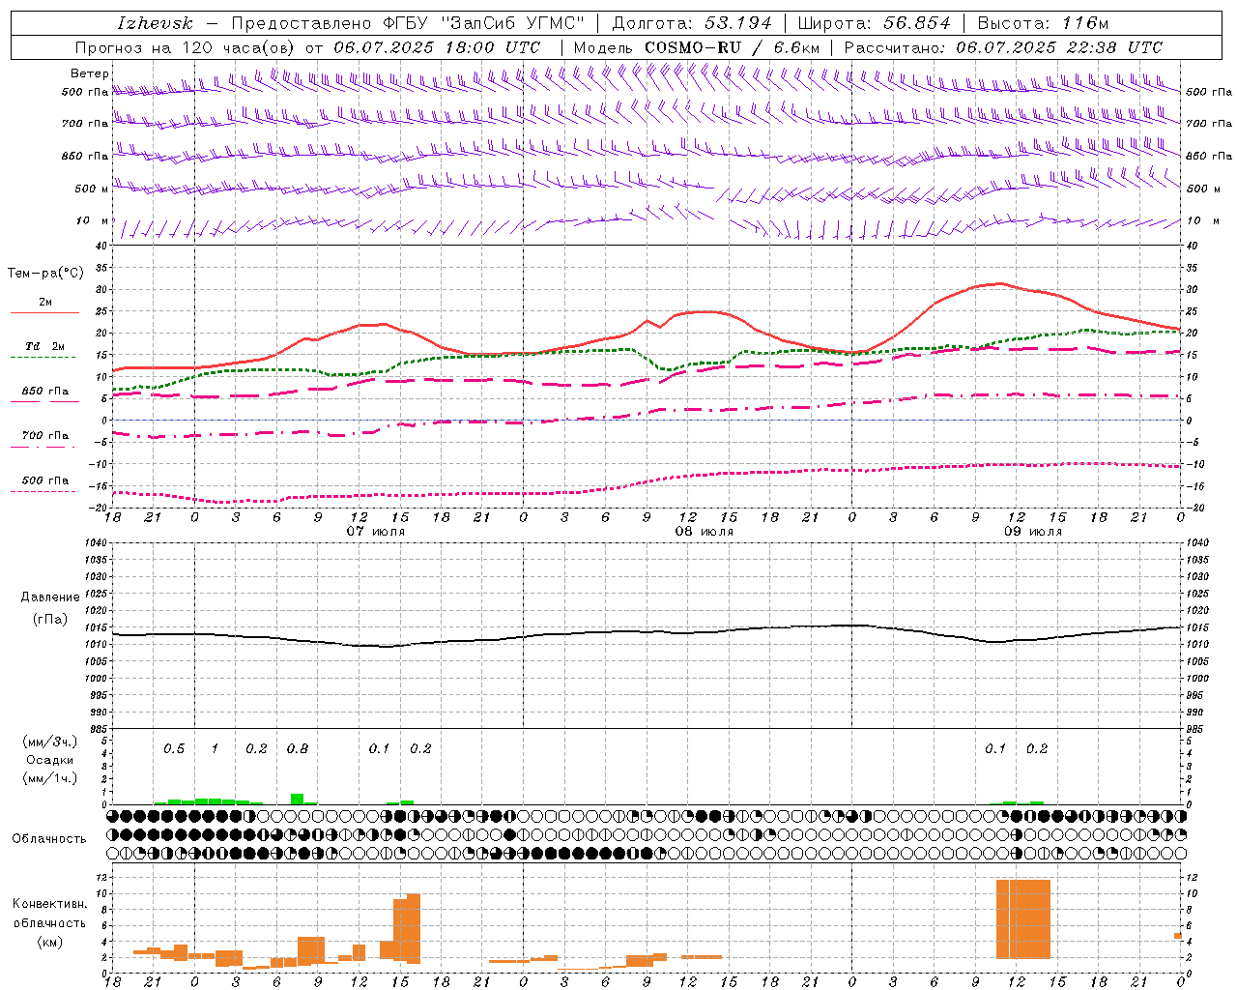Click the '700 гПа' temperature legend label
Image resolution: width=1237 pixels, height=990 pixels.
(x=45, y=436)
